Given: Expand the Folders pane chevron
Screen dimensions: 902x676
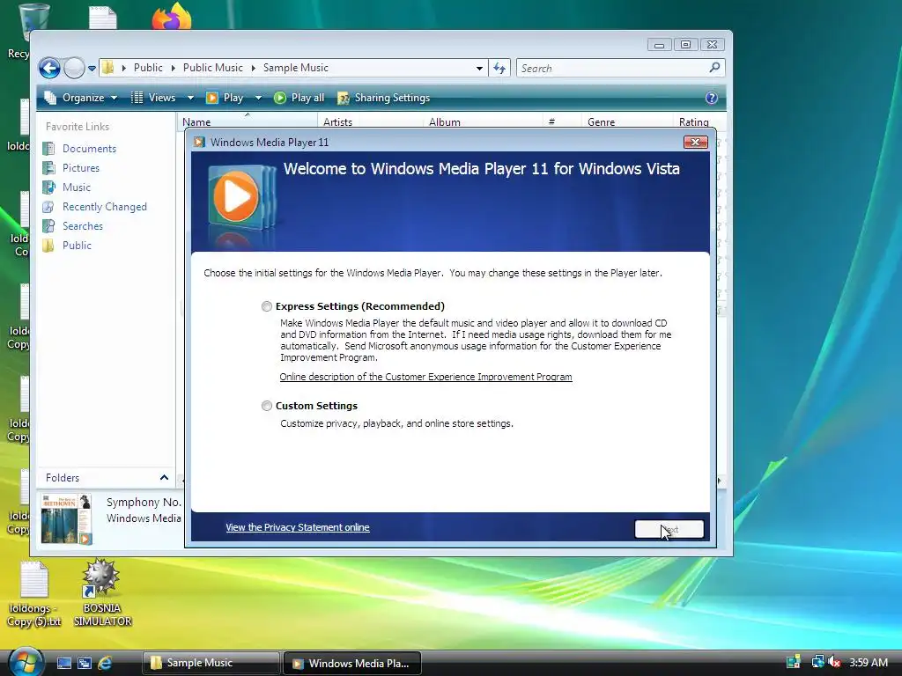Looking at the screenshot, I should click(x=164, y=478).
